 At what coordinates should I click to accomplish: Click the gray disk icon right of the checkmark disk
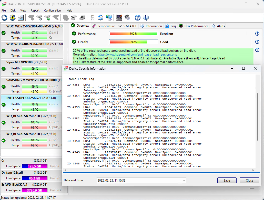[x=56, y=18]
